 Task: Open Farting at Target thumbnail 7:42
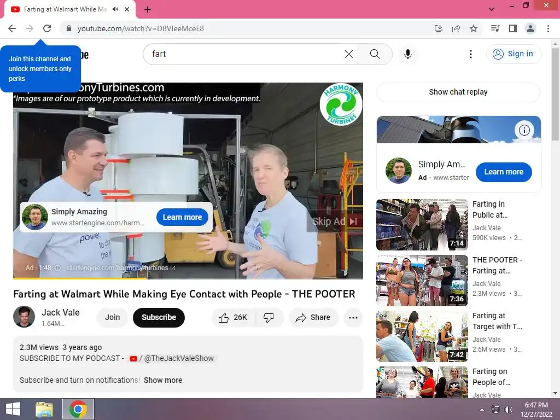[x=422, y=336]
